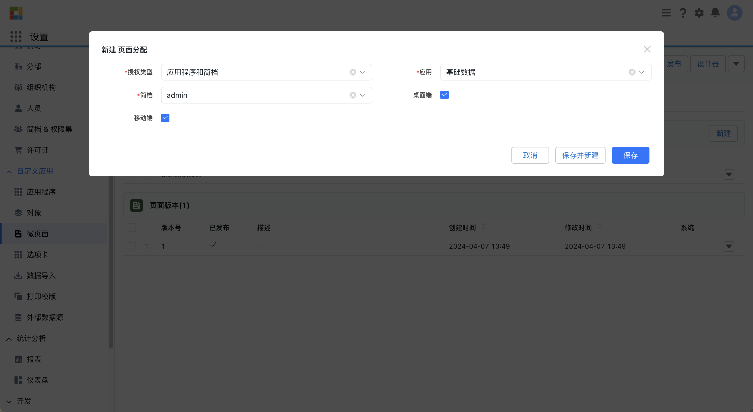
Task: Check the version row checkbox
Action: [132, 246]
